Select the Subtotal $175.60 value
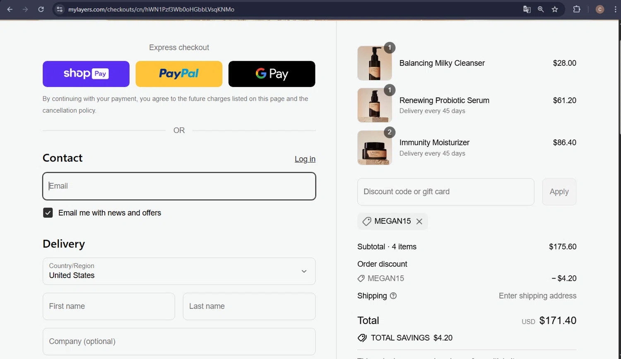621x359 pixels. 563,247
